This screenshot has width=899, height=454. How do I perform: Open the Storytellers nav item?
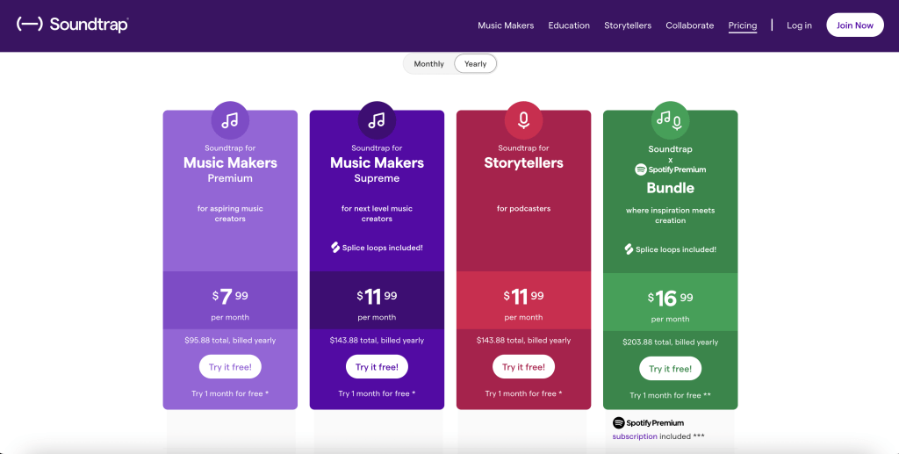click(628, 25)
